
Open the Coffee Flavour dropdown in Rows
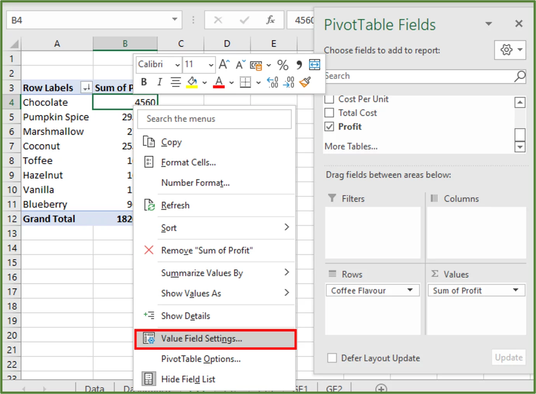[410, 290]
